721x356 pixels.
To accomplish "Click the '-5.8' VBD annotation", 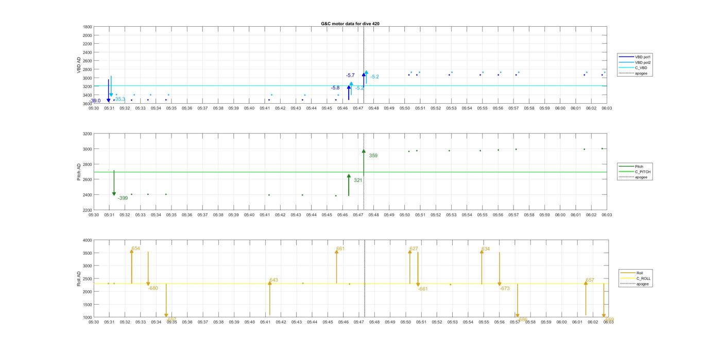I will [x=335, y=88].
